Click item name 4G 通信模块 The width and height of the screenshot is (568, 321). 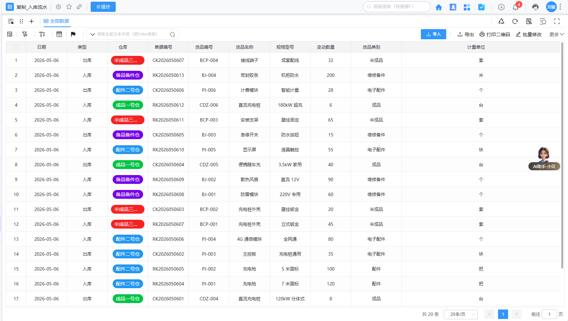click(250, 239)
